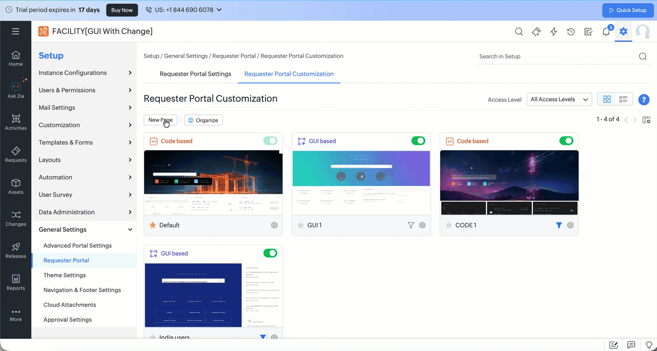Turn off the India users GUI page
Screen dimensions: 657x351
[270, 253]
